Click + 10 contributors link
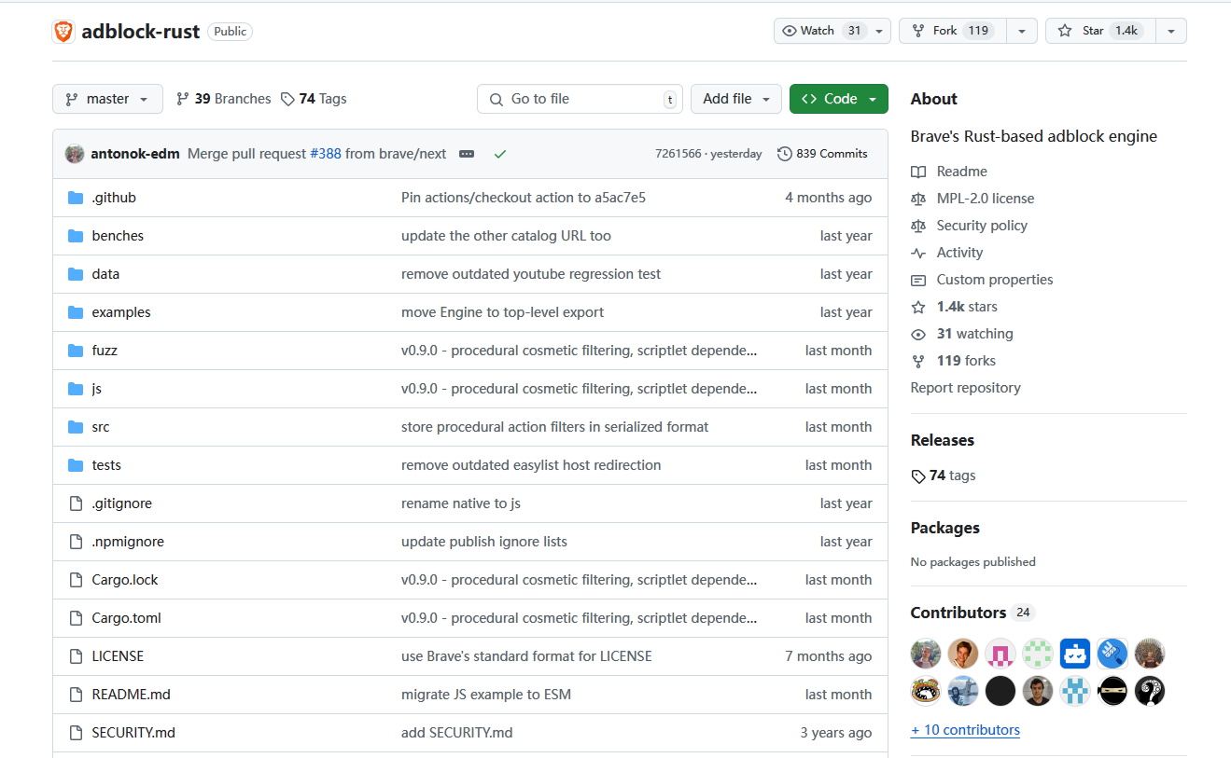The image size is (1231, 758). pos(965,730)
